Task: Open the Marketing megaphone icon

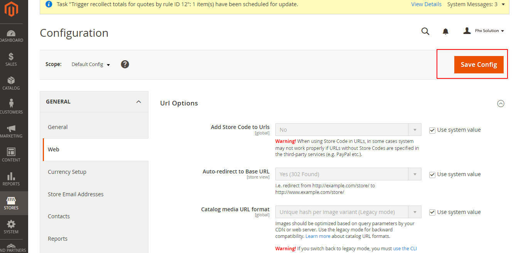Action: point(11,129)
